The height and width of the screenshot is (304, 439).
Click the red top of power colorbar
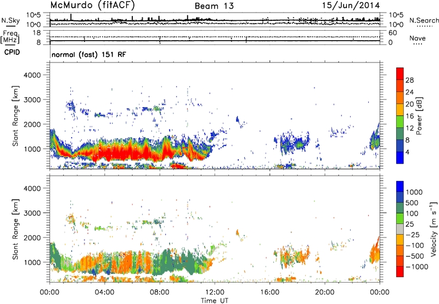point(400,74)
